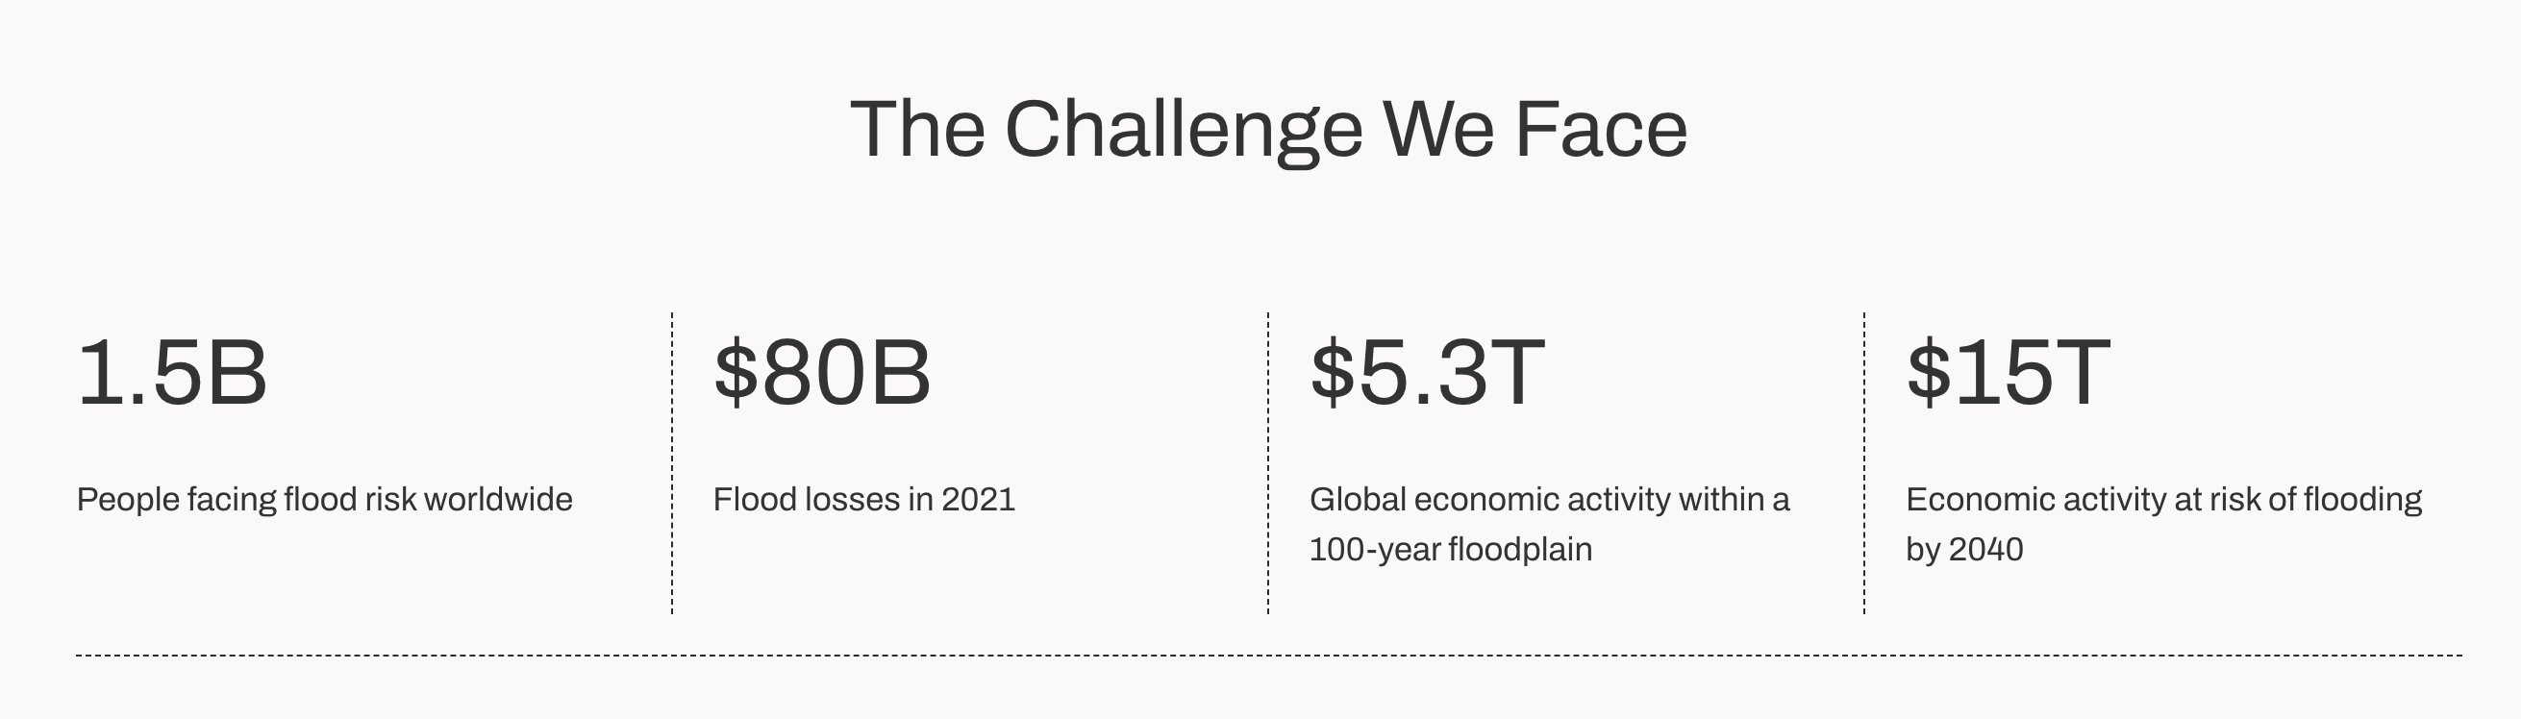This screenshot has width=2521, height=719.
Task: Click dashed divider between 1.5B and $80B
Action: tap(672, 463)
